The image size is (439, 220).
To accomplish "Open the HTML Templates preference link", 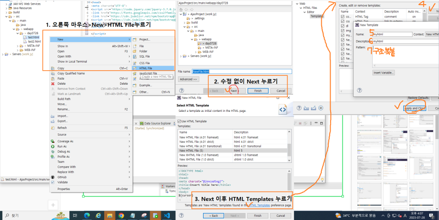I will [x=259, y=205].
